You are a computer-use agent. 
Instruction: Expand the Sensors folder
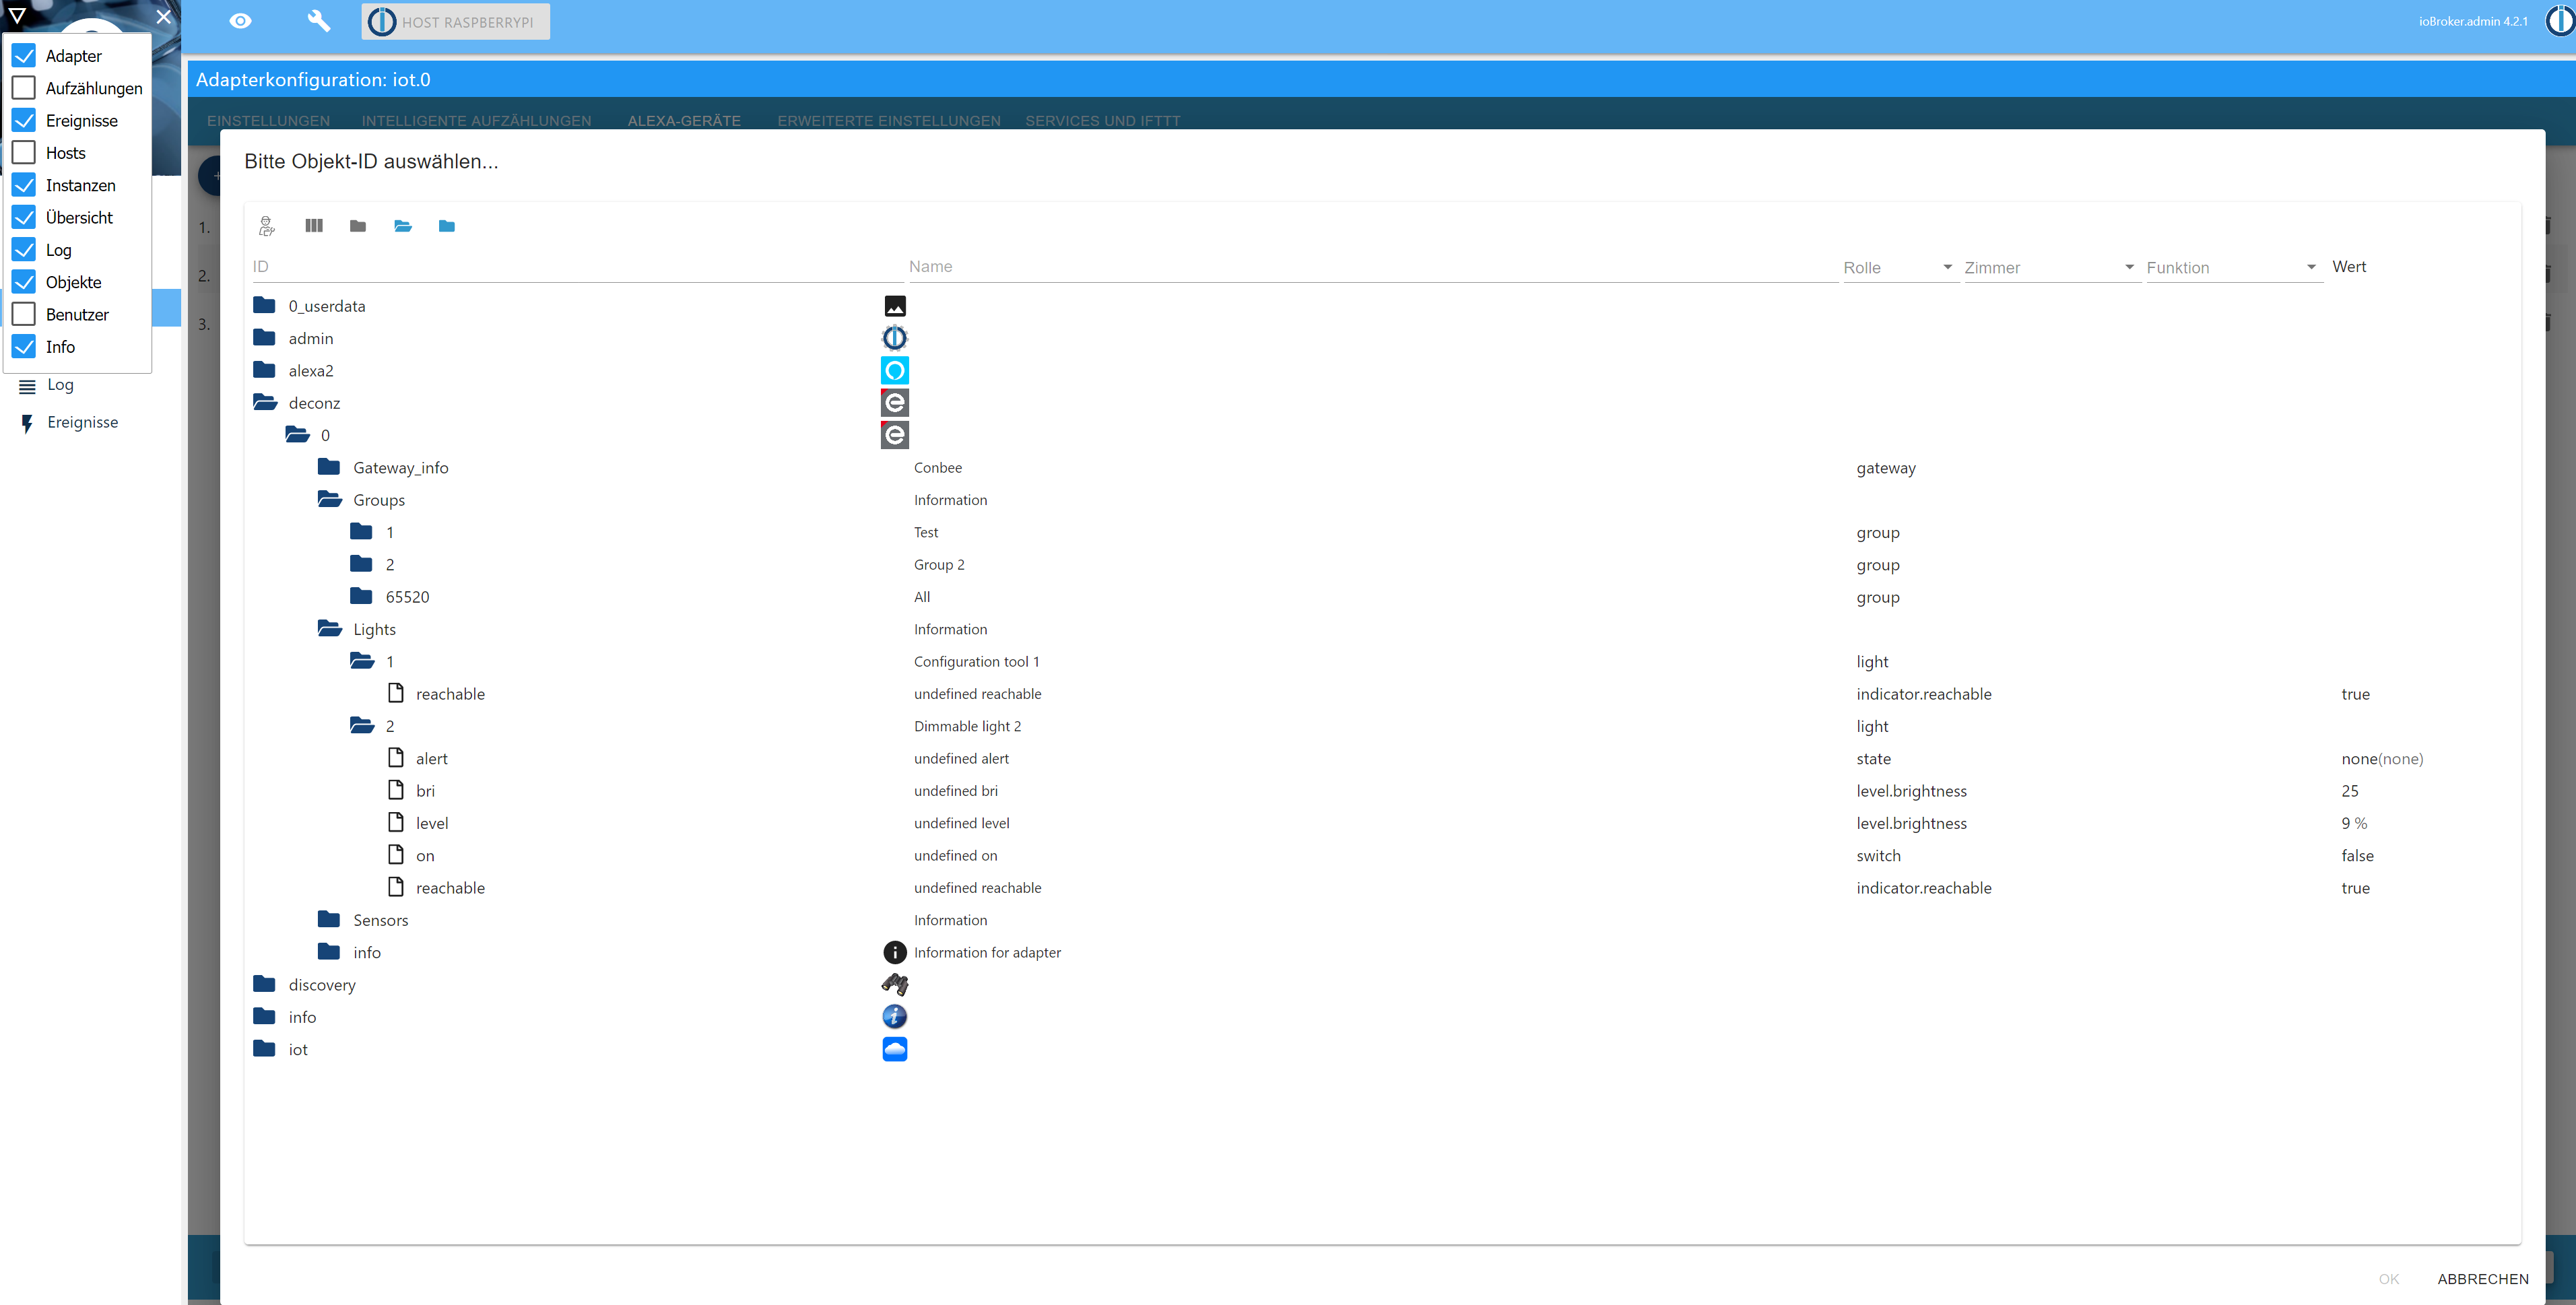pos(329,920)
